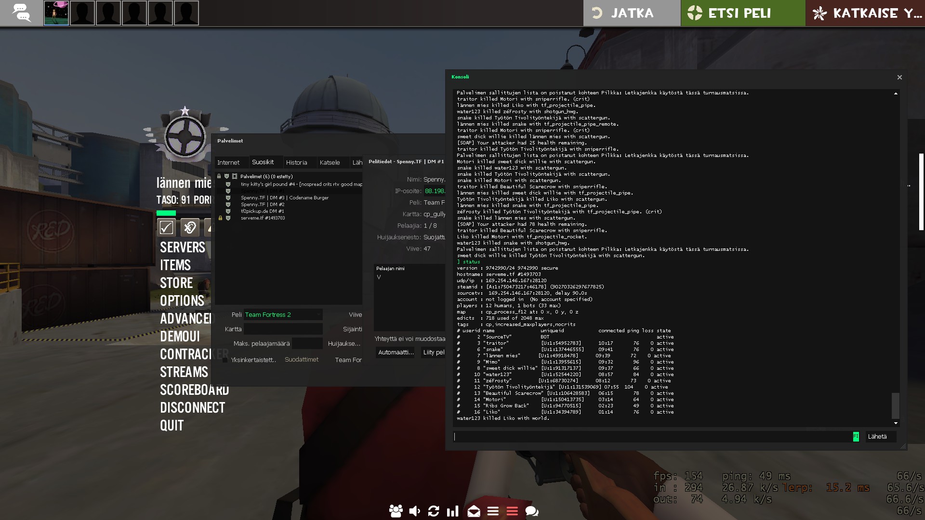Click the party chat icon in the top-left corner
This screenshot has height=520, width=925.
tap(21, 13)
